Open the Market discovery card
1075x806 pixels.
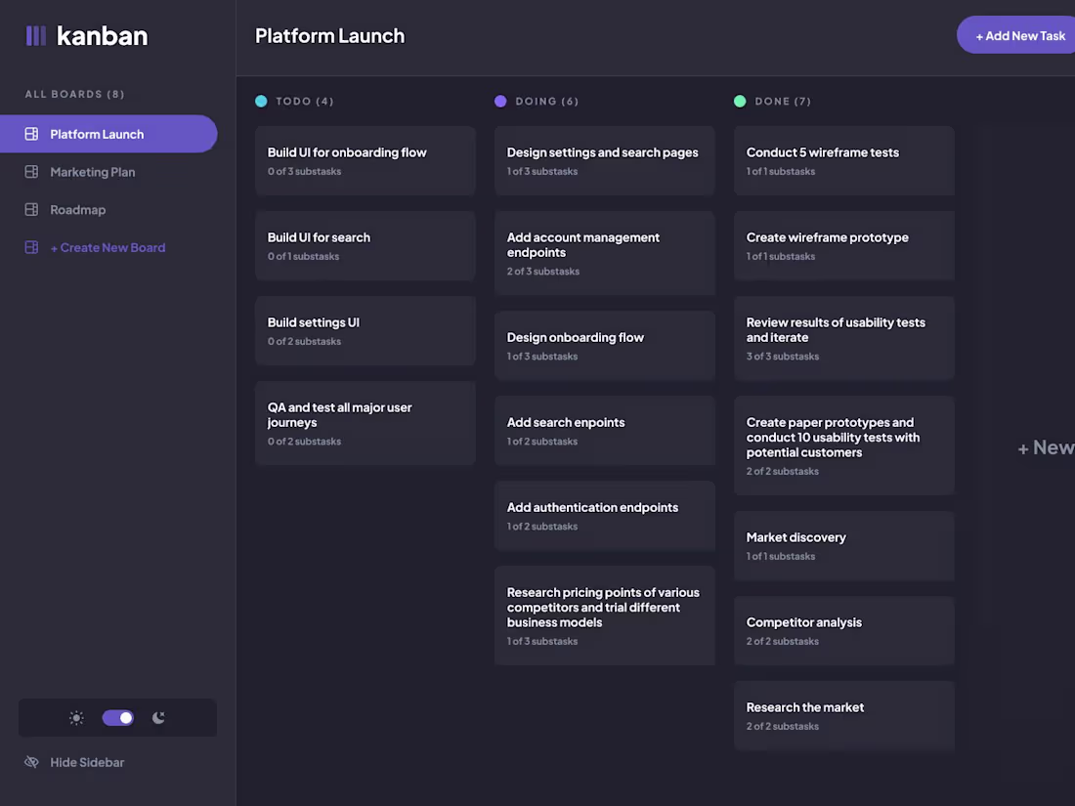pyautogui.click(x=843, y=545)
